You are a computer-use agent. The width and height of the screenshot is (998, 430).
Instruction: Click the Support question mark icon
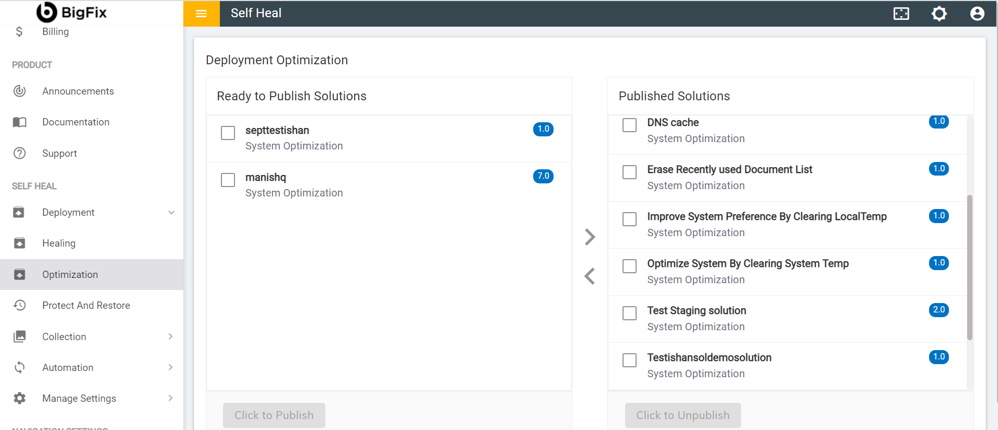[x=20, y=153]
